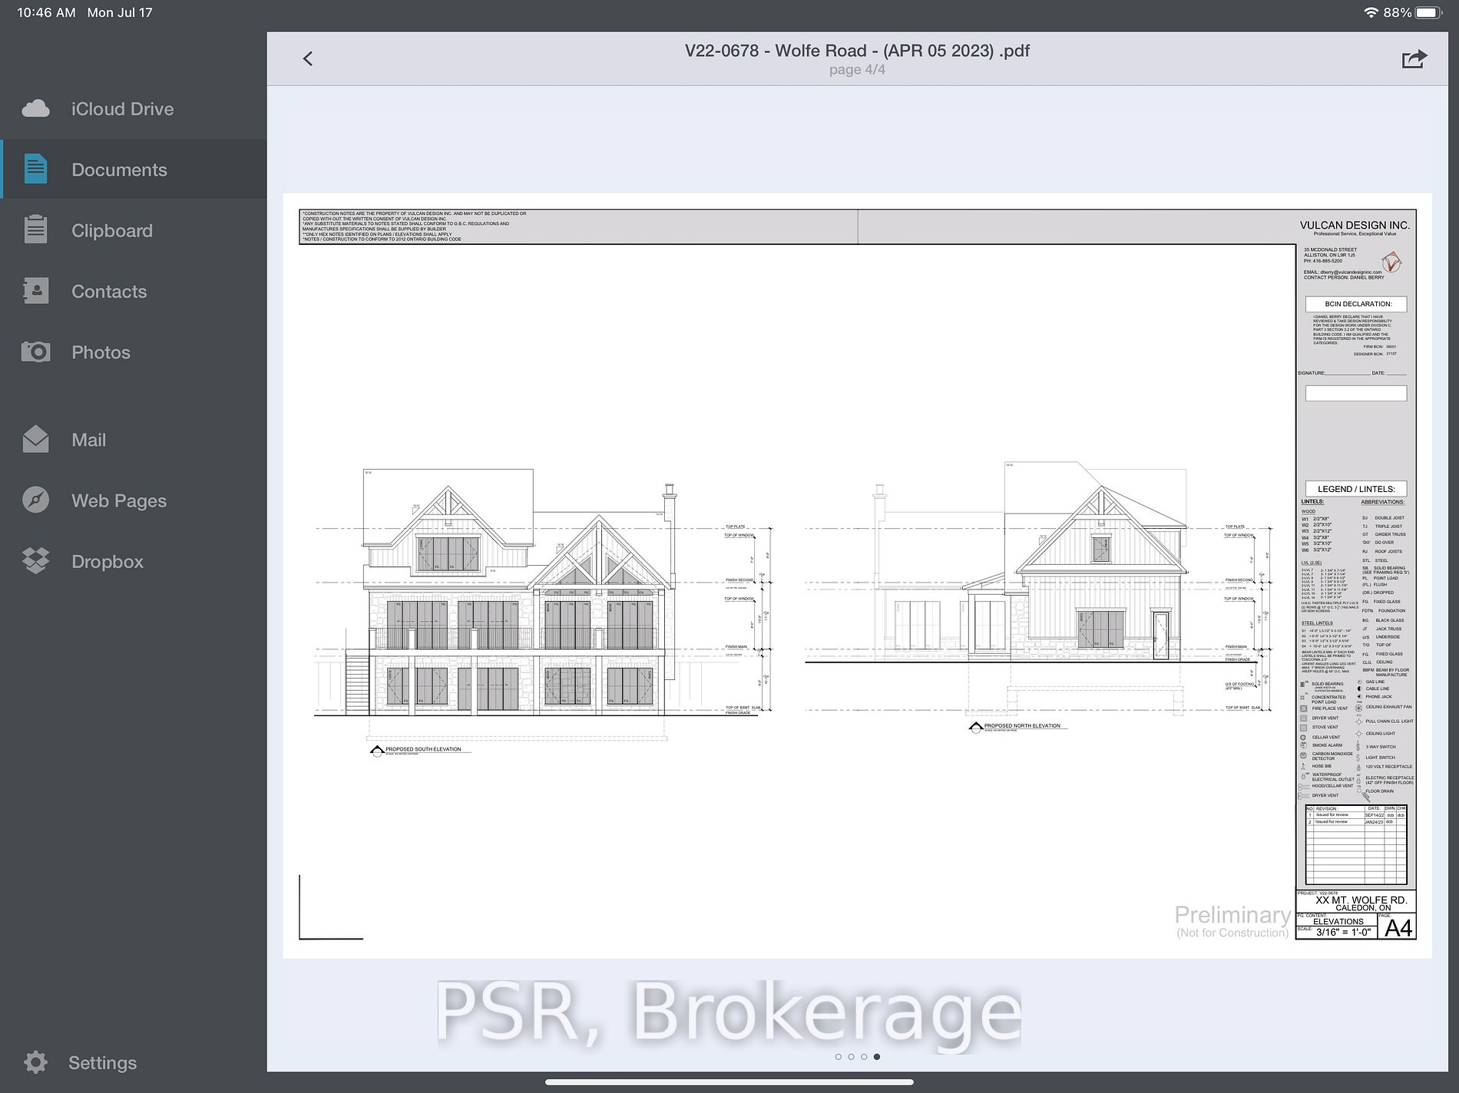Image resolution: width=1459 pixels, height=1093 pixels.
Task: Open the Dropbox sidebar item
Action: click(x=108, y=562)
